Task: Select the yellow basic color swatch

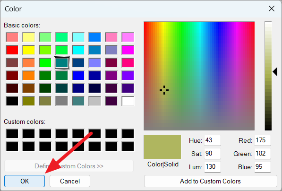Action: [x=29, y=50]
